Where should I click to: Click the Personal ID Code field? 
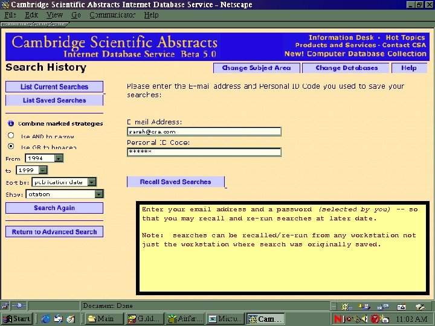click(204, 152)
